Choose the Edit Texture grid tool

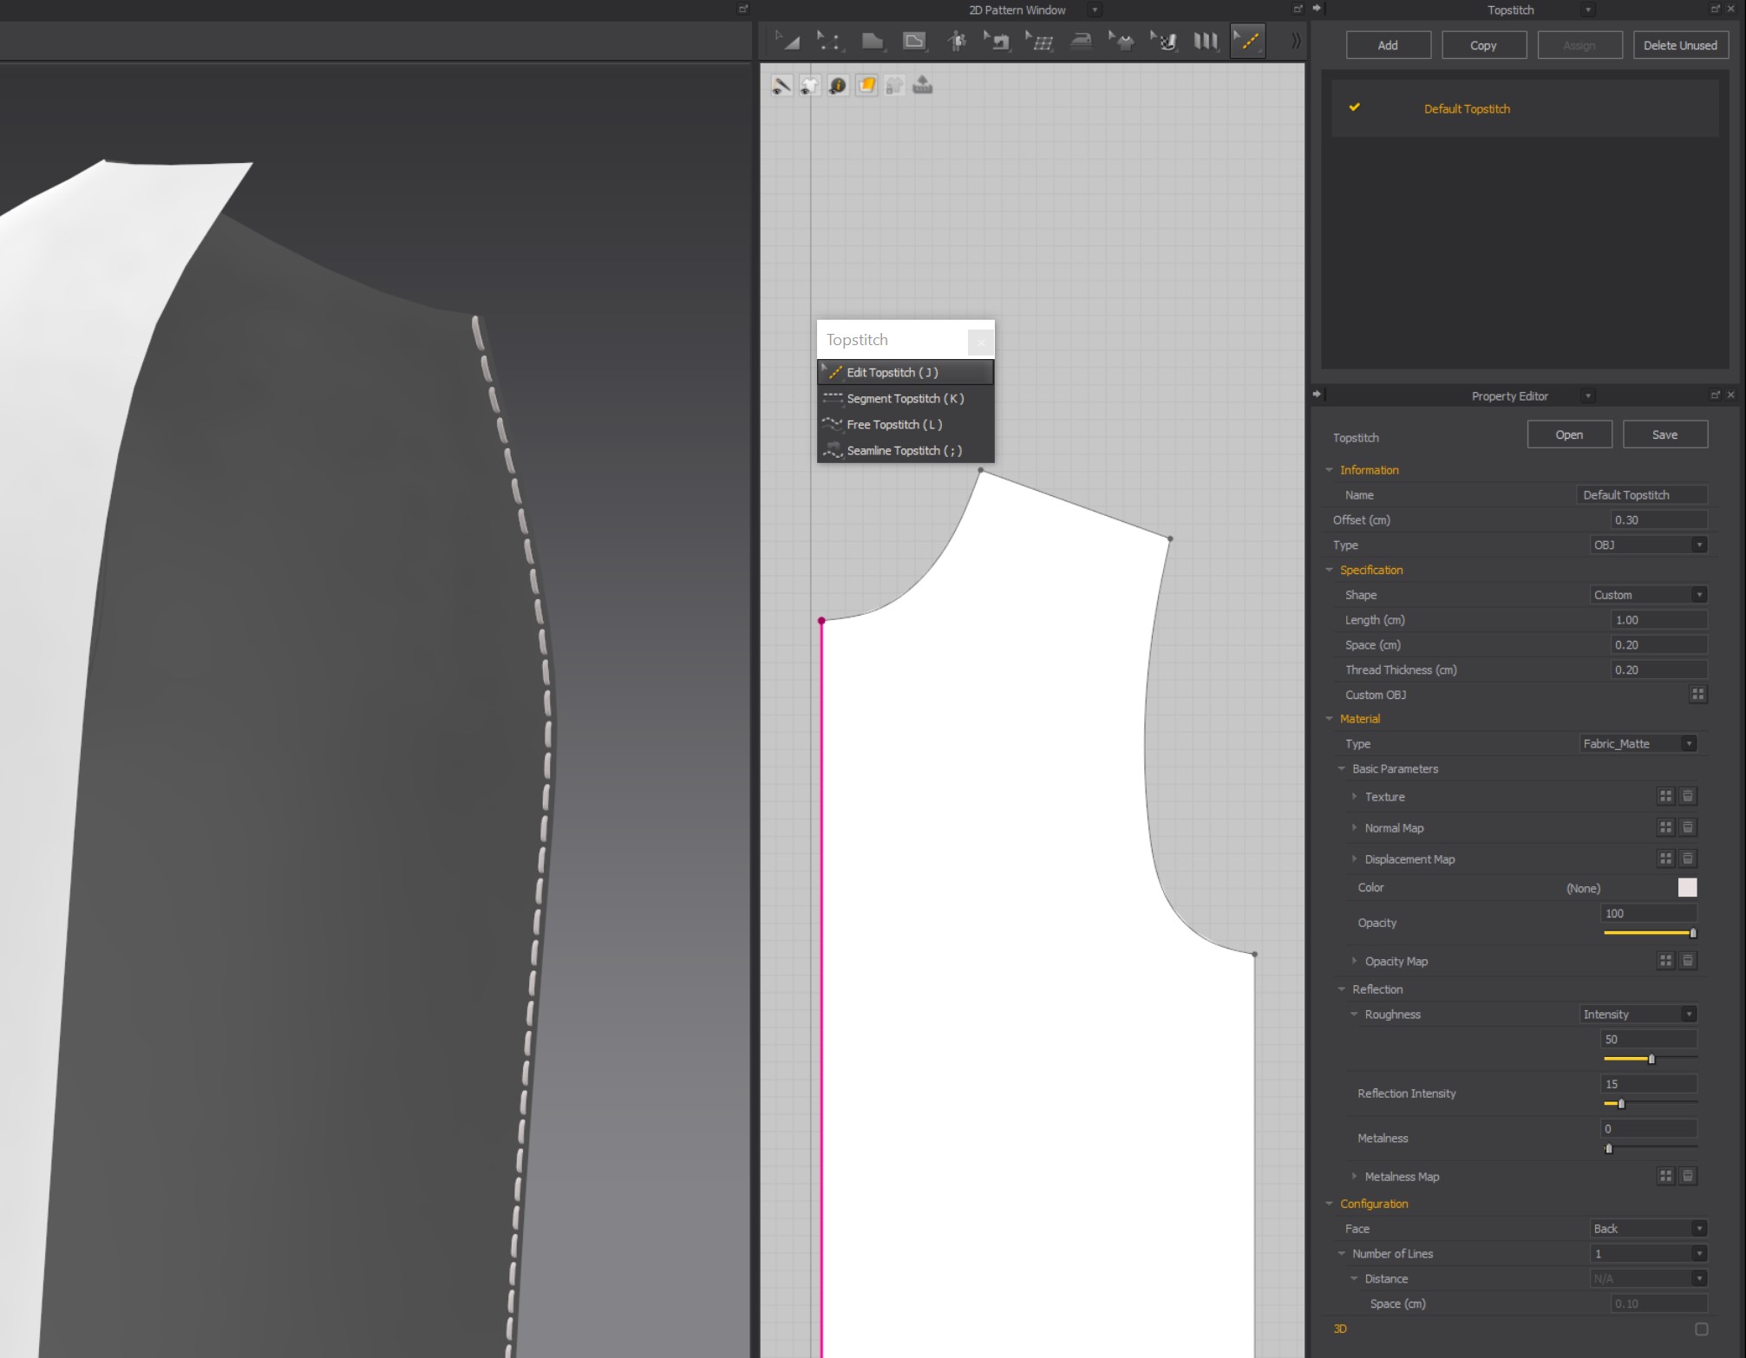point(1039,41)
